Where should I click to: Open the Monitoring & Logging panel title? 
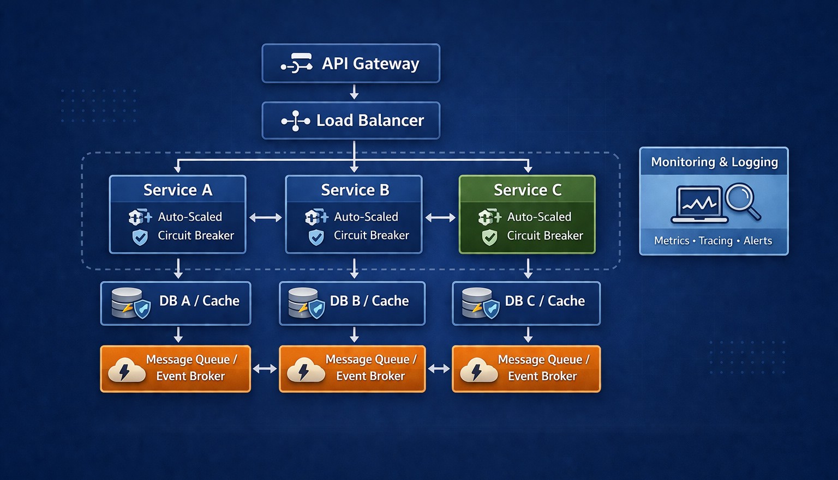714,162
